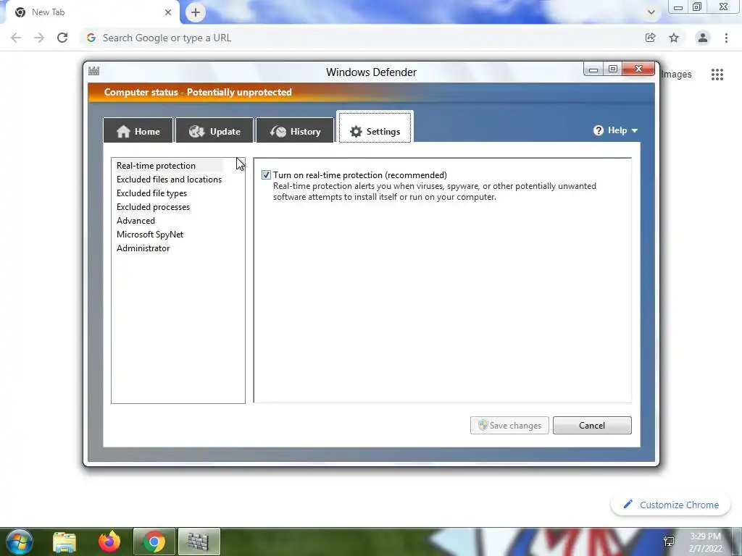Open File Explorer from the taskbar
The image size is (742, 556).
click(64, 542)
